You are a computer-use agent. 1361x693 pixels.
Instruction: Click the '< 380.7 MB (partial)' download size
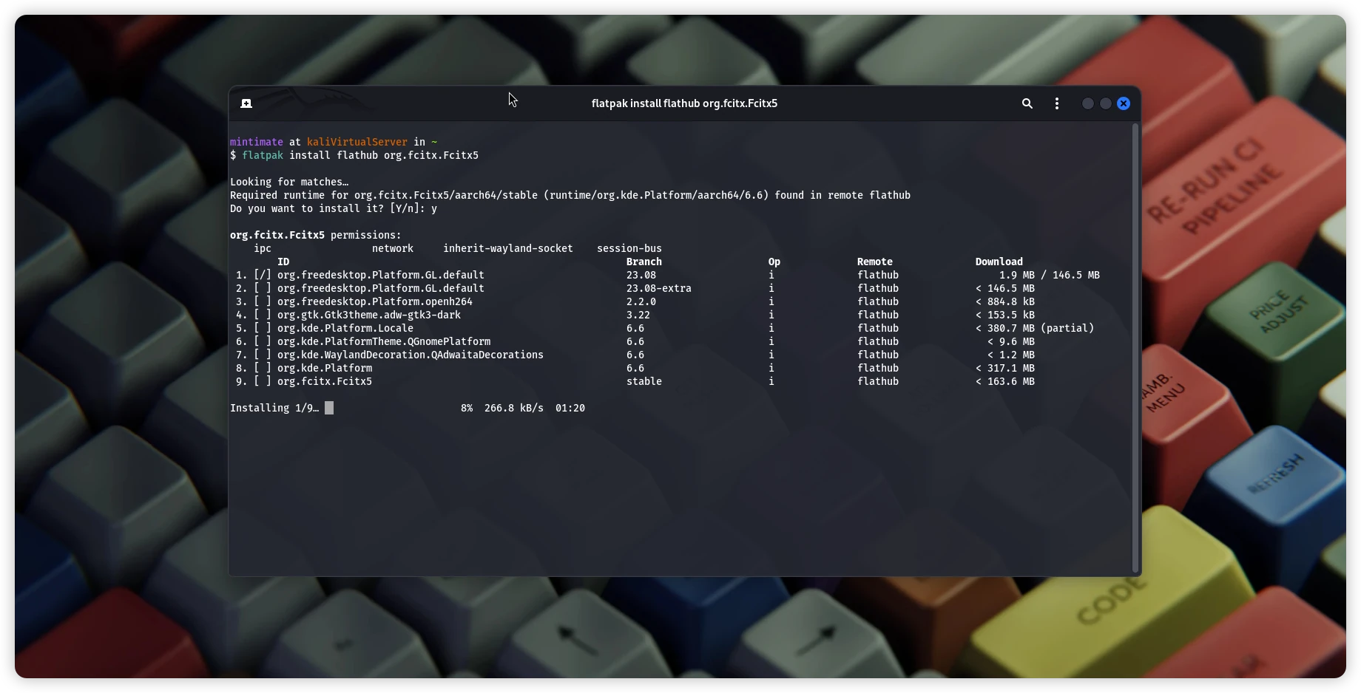click(1035, 328)
